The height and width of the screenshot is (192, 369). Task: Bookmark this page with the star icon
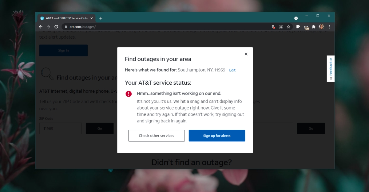coord(288,27)
